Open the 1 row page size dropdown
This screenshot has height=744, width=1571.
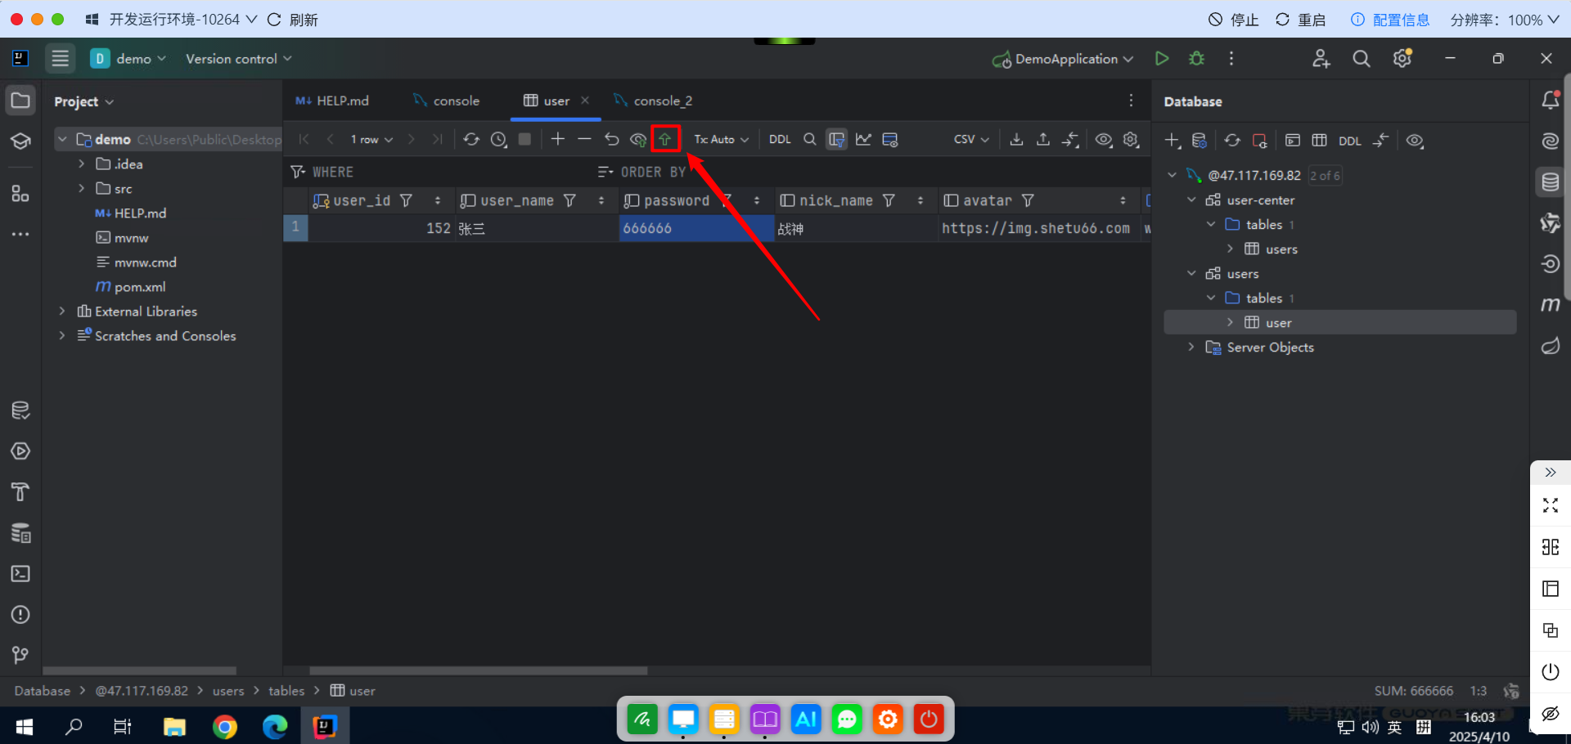click(371, 140)
